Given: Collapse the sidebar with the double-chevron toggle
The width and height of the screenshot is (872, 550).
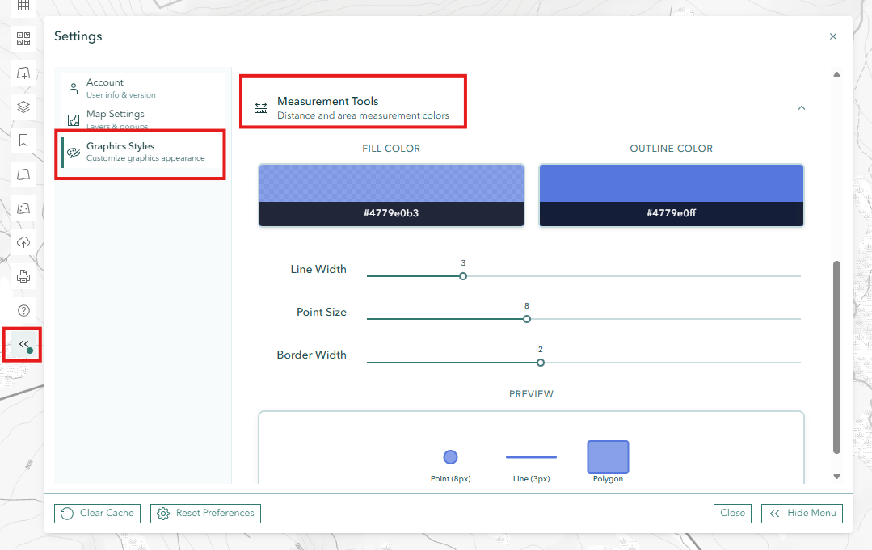Looking at the screenshot, I should [x=22, y=344].
